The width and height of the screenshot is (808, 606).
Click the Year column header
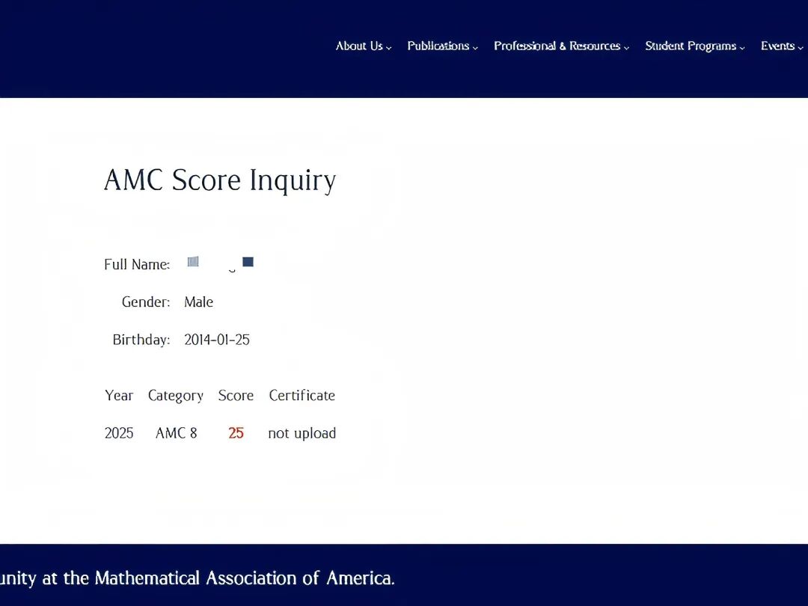119,396
